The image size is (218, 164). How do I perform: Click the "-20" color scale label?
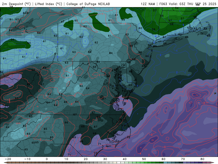tap(8, 159)
